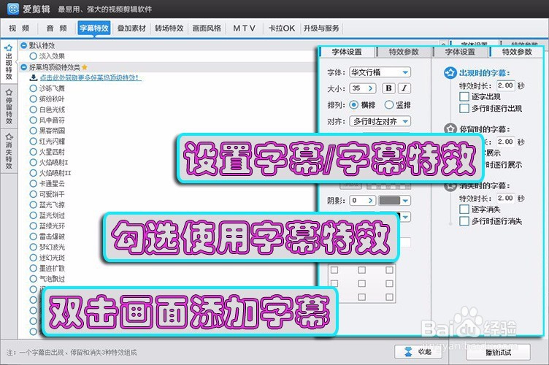Select the 火焰喷射II effect
The image size is (549, 365).
34,173
